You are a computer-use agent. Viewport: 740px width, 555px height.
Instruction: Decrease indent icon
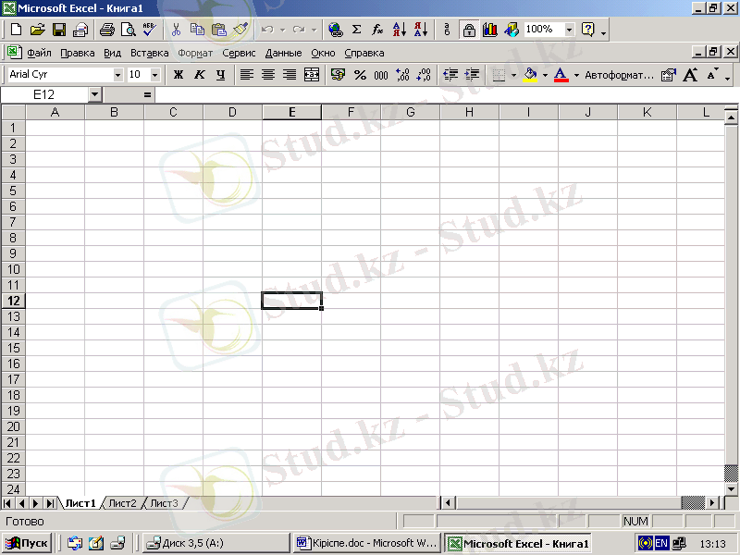pos(450,75)
